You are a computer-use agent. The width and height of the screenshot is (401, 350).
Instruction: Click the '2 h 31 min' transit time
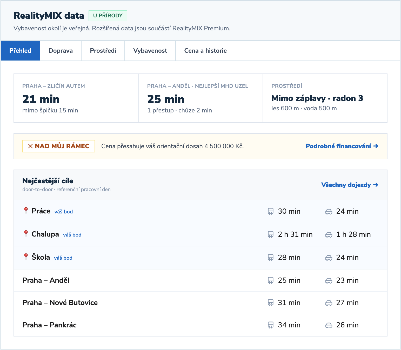(x=295, y=234)
